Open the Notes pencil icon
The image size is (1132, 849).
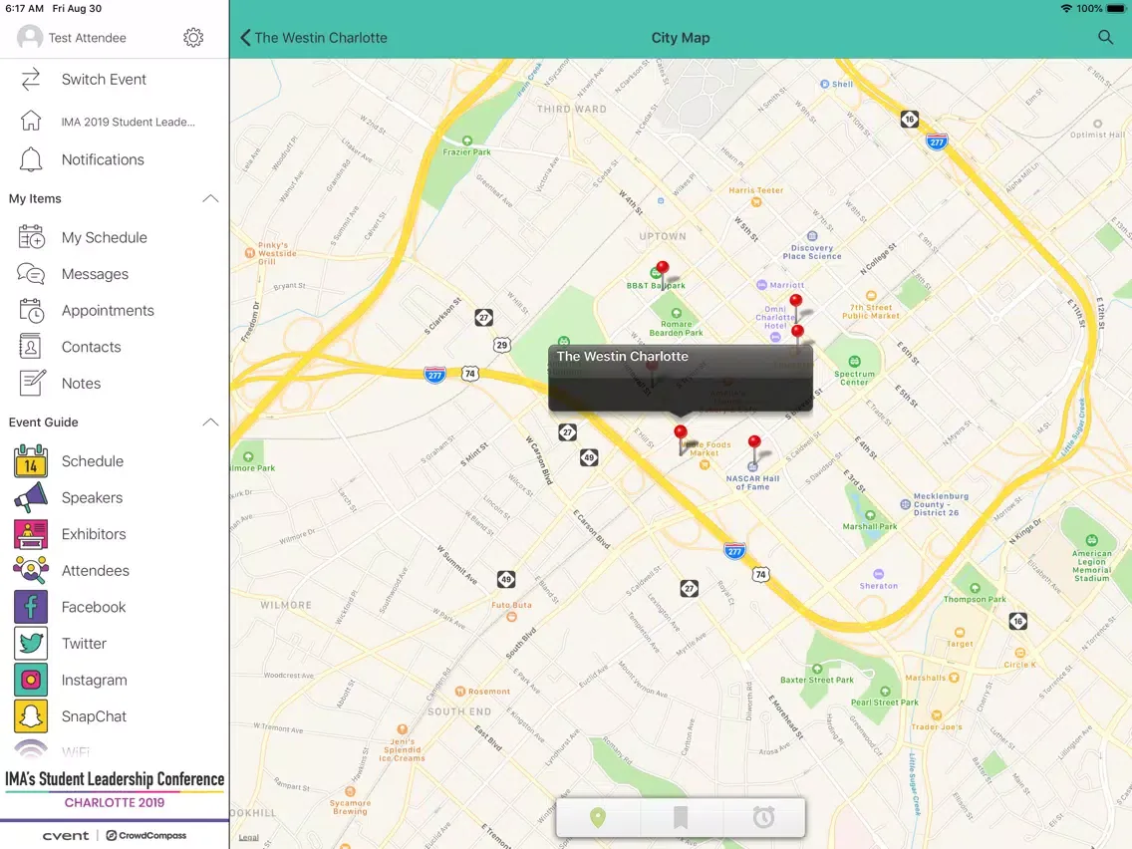coord(32,383)
